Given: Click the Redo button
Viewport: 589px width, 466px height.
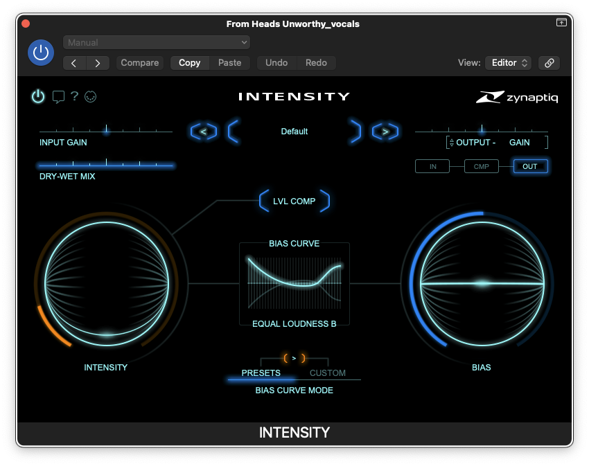Looking at the screenshot, I should coord(316,63).
